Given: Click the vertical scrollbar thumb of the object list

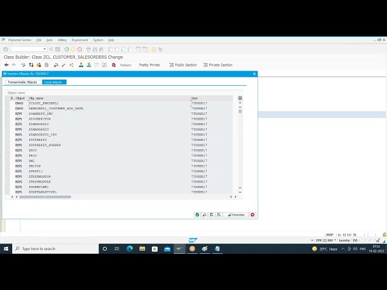Looking at the screenshot, I should point(240,111).
